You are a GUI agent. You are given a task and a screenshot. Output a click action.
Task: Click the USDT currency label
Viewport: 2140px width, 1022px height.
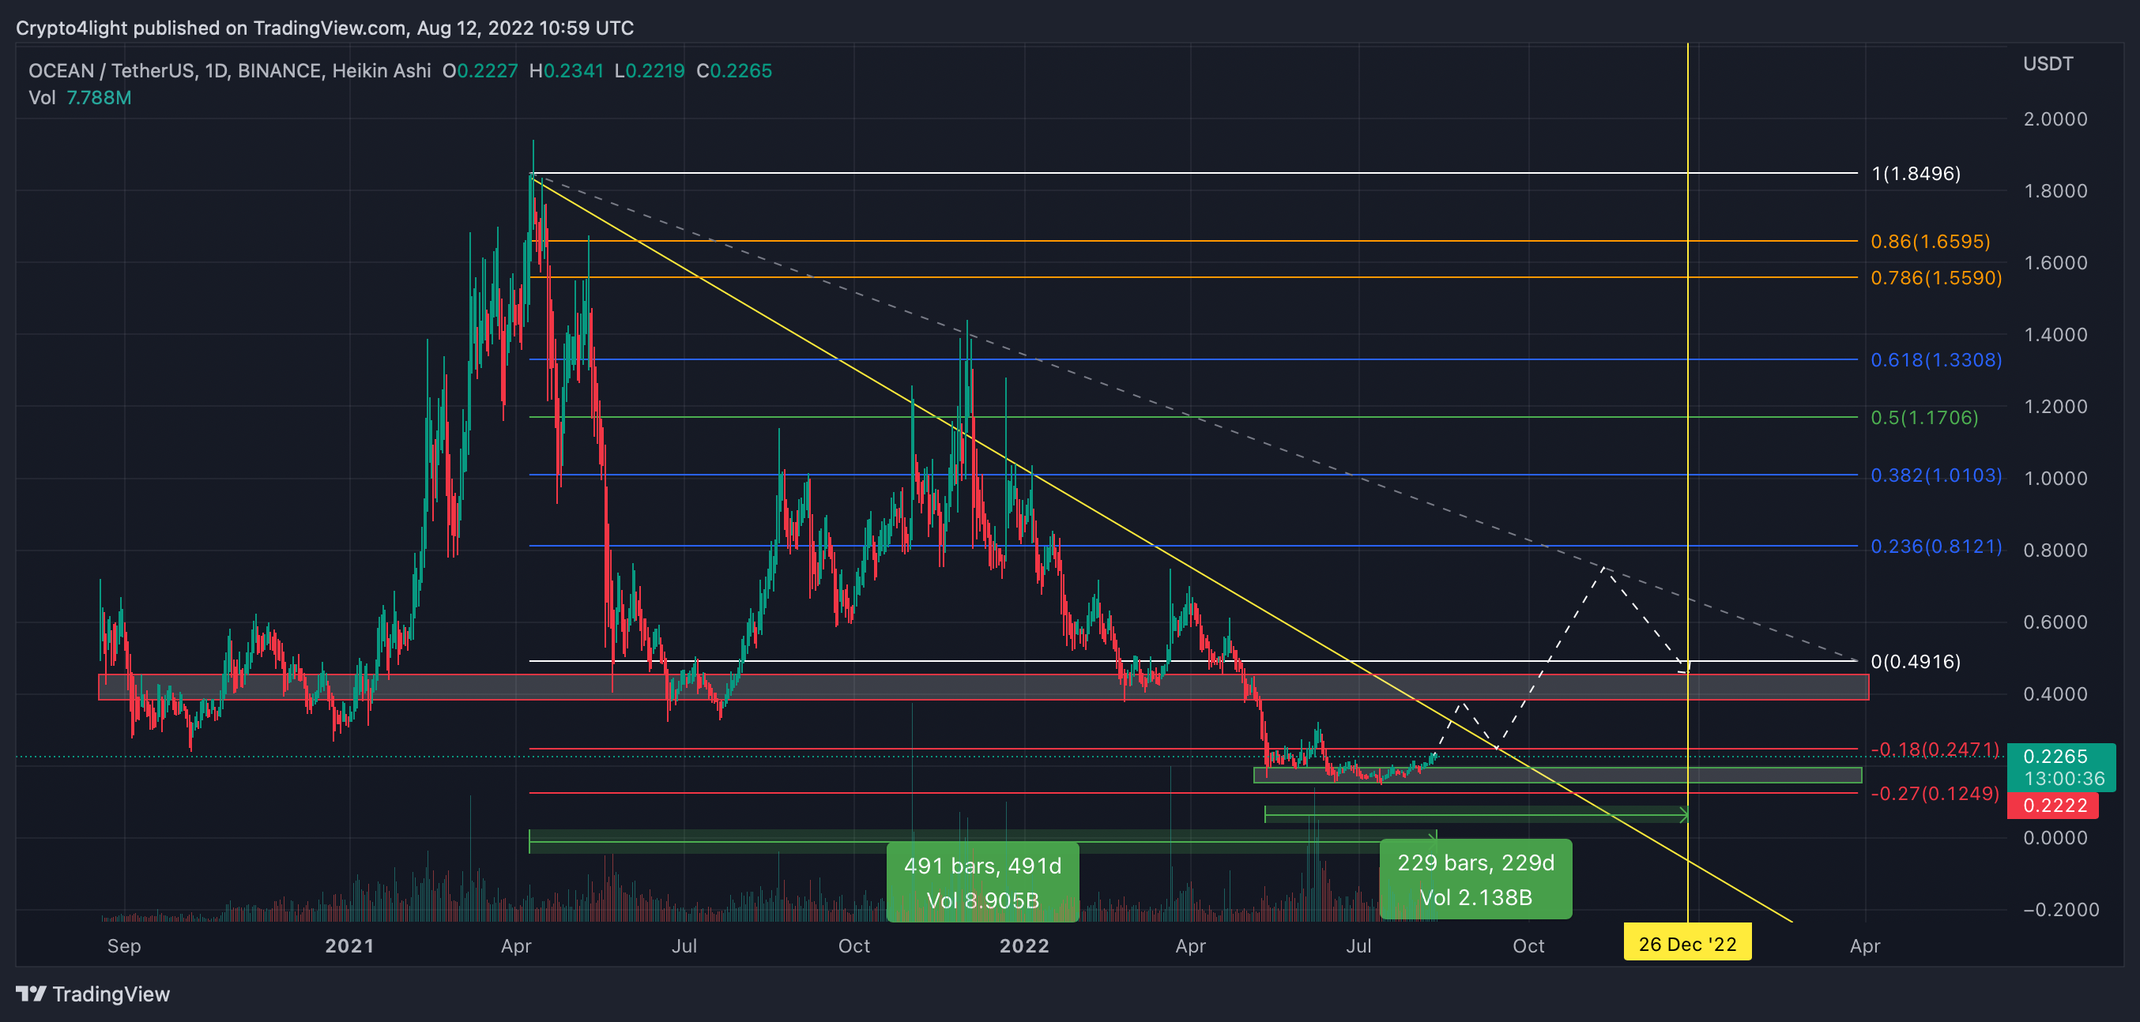(2048, 64)
